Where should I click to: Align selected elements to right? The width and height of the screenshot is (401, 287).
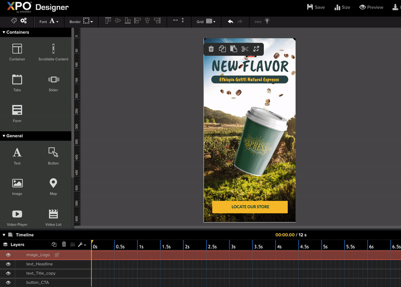coord(157,21)
